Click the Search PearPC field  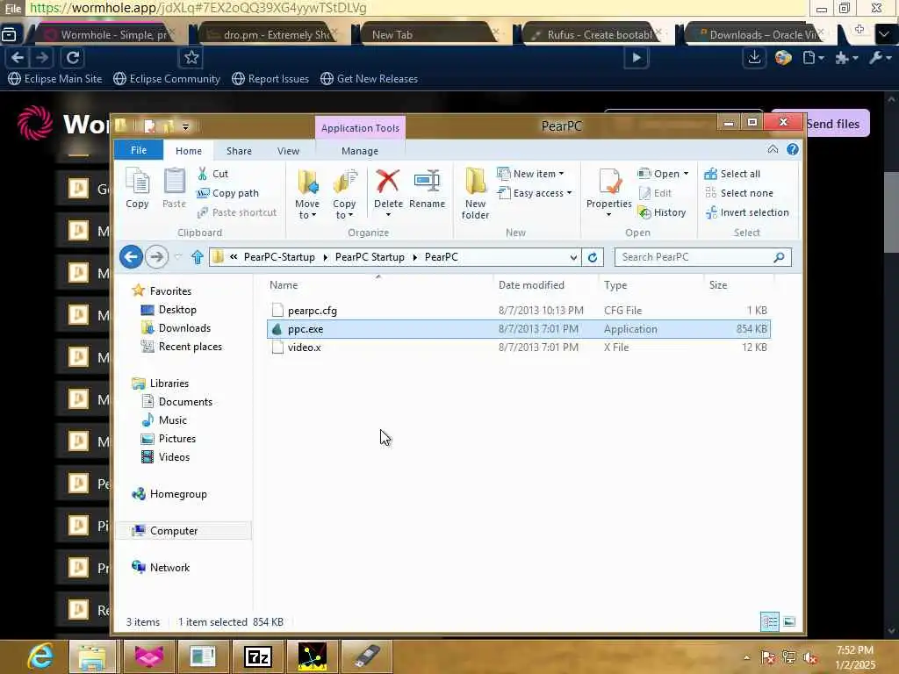[702, 257]
